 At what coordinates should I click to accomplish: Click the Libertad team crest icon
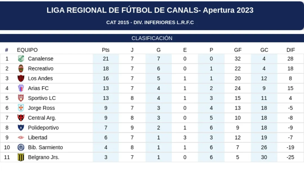[x=21, y=138]
